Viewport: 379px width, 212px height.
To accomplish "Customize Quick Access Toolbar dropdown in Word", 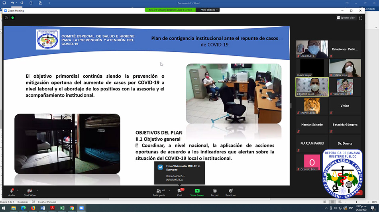I will point(49,3).
